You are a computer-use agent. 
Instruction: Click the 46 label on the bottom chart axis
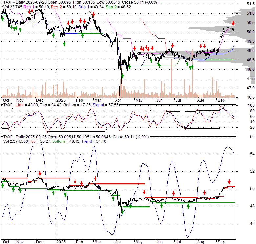click(252, 224)
